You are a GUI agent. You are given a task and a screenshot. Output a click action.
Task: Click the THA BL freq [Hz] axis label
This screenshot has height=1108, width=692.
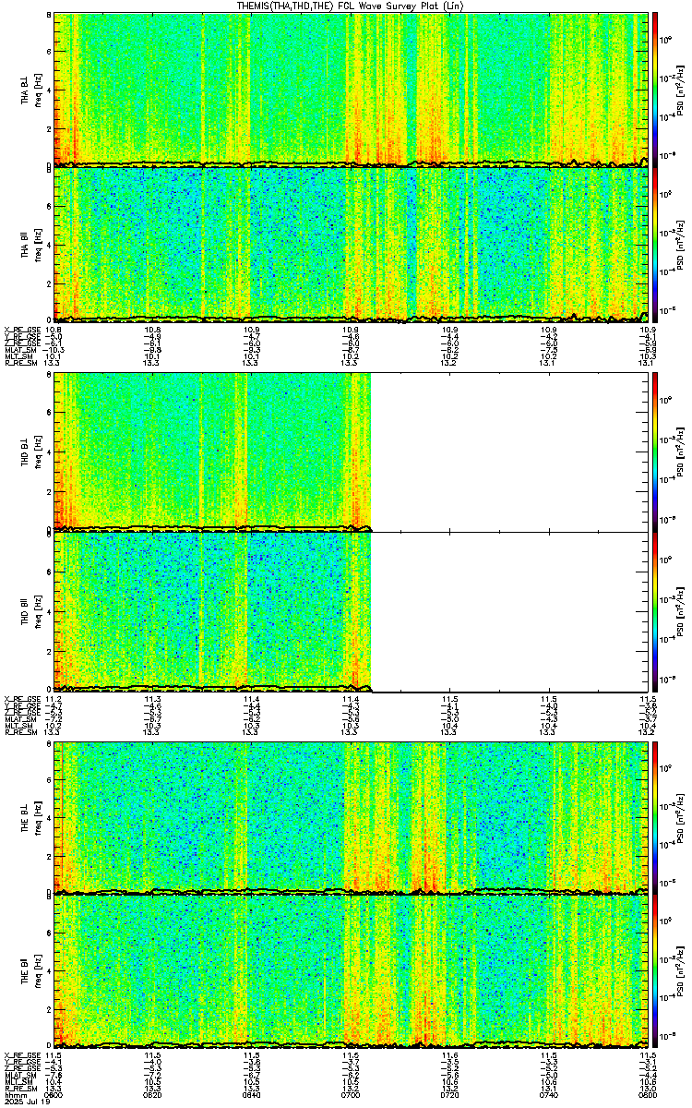(37, 90)
